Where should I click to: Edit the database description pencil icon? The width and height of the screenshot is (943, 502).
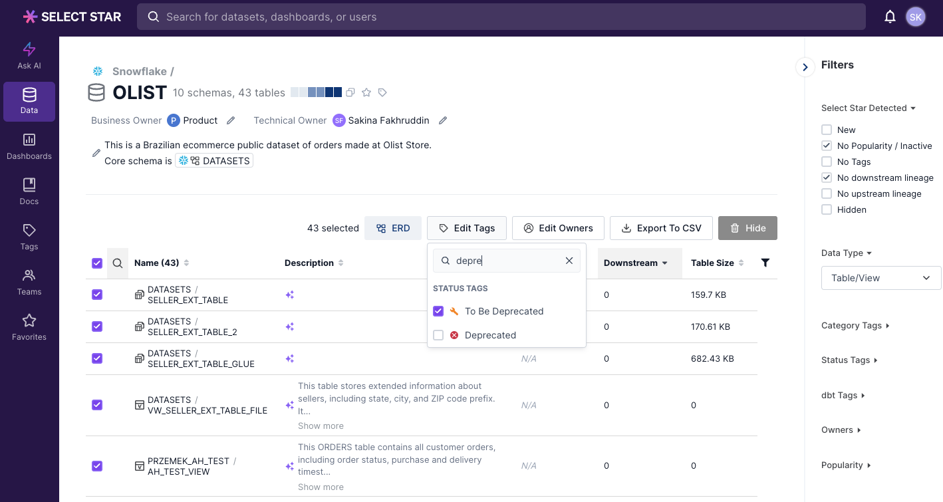(96, 153)
